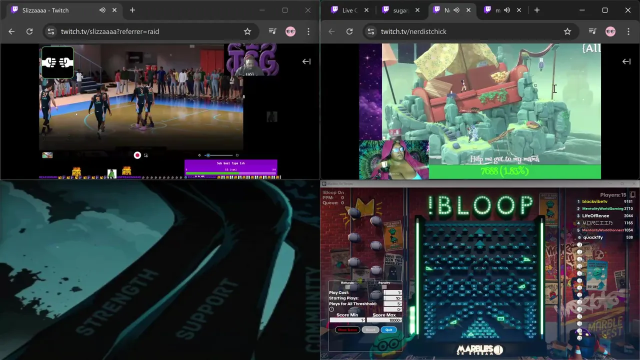This screenshot has width=640, height=360.
Task: Close the Slizzaaaa - Twitch tab
Action: [114, 10]
